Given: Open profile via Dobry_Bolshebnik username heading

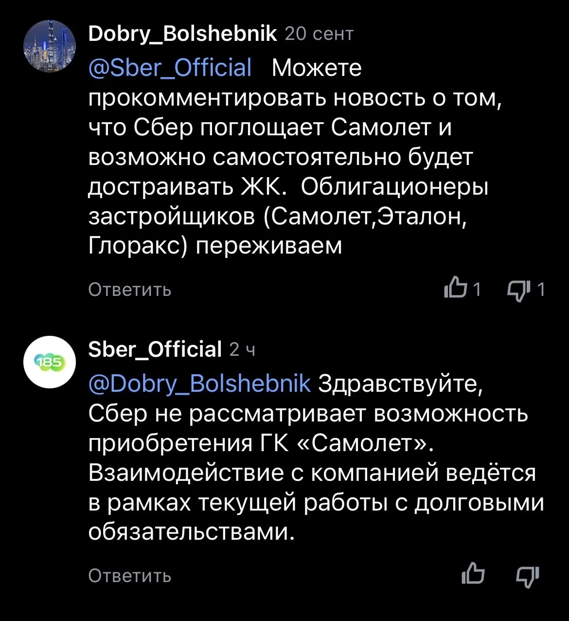Looking at the screenshot, I should [x=183, y=35].
